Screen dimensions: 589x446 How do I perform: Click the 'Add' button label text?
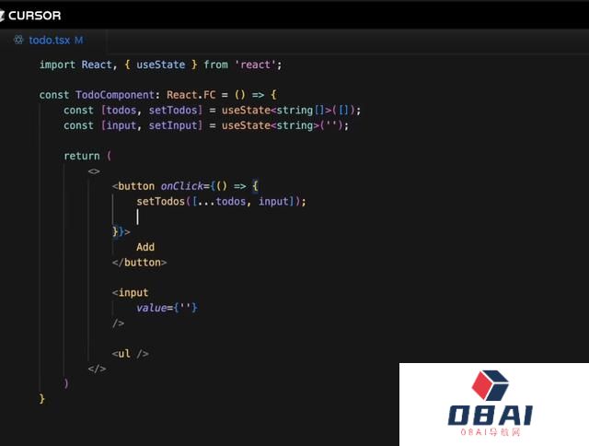pos(145,247)
